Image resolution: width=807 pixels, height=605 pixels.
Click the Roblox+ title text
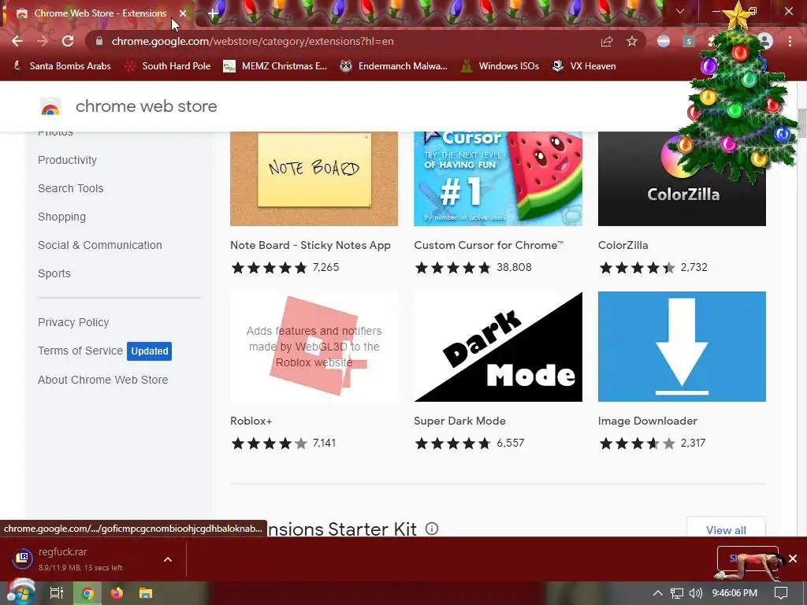coord(251,421)
